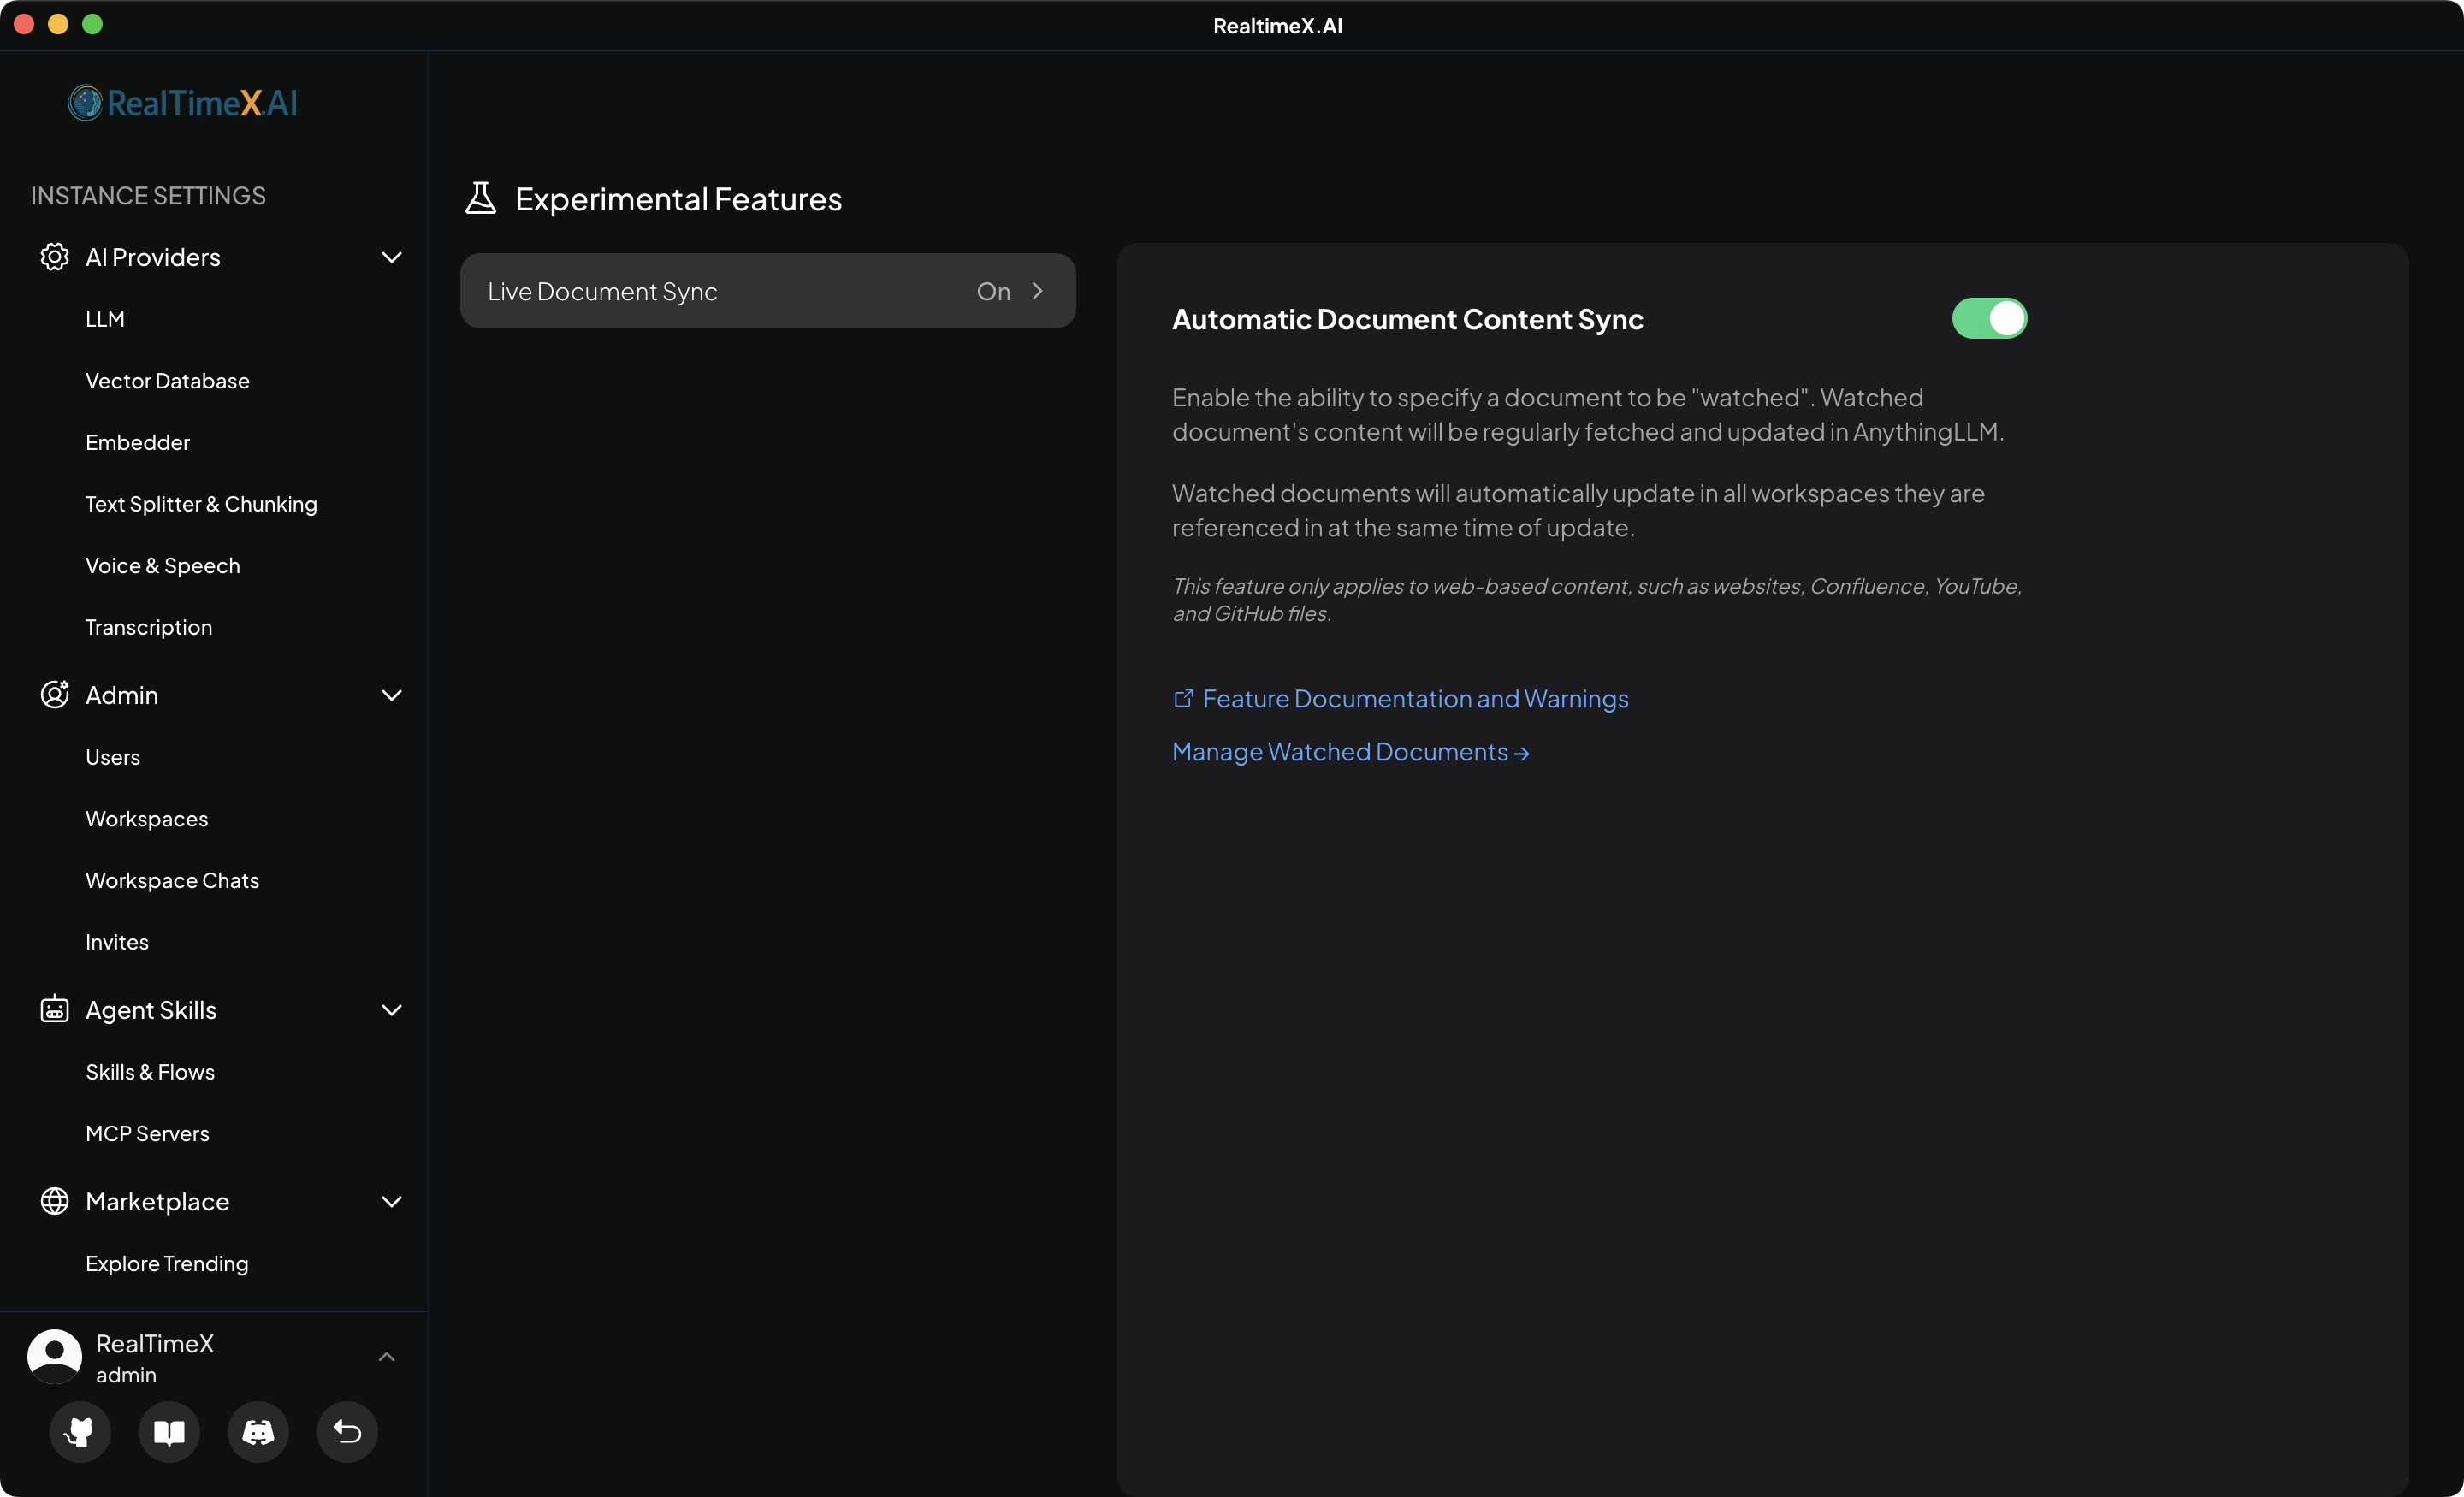This screenshot has width=2464, height=1497.
Task: Click Manage Watched Documents link
Action: (x=1350, y=752)
